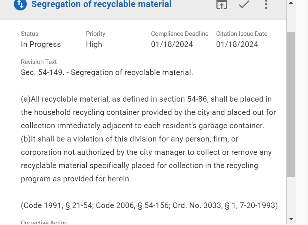Open the three-dot more options menu
This screenshot has height=225, width=308.
click(266, 4)
